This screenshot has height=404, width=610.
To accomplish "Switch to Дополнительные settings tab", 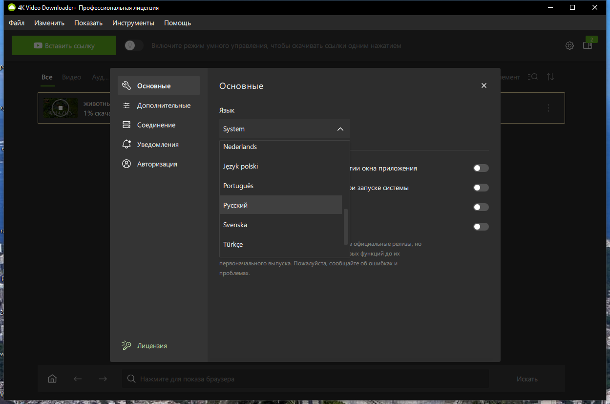I will pyautogui.click(x=164, y=106).
